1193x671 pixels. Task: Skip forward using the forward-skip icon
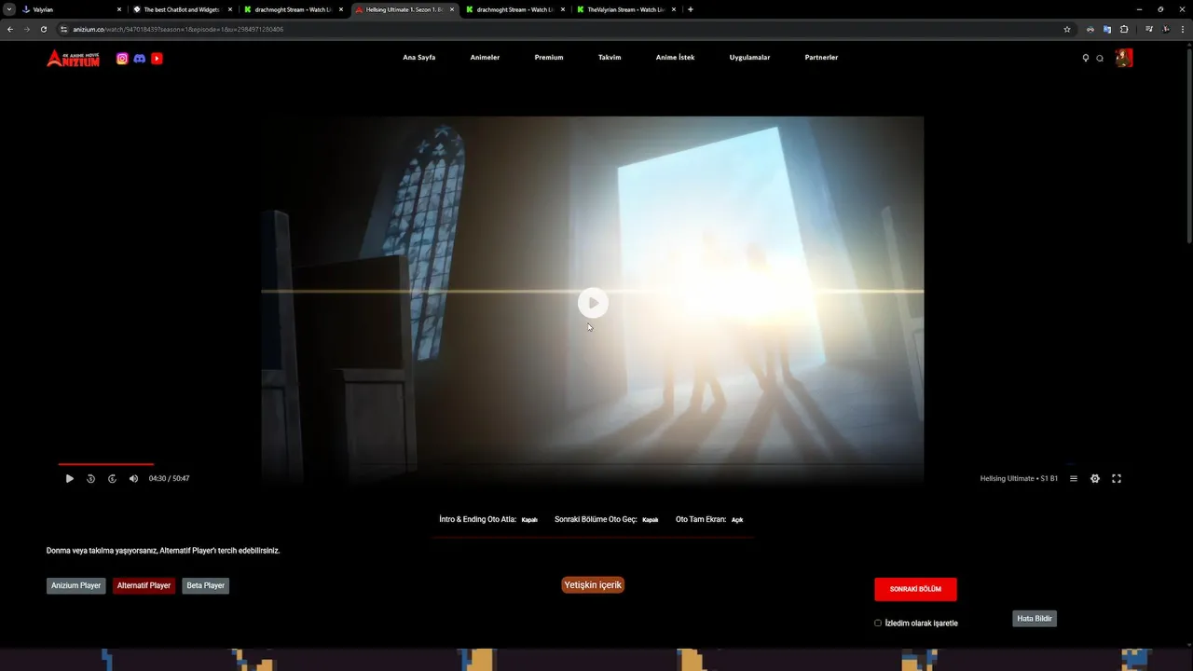[112, 478]
